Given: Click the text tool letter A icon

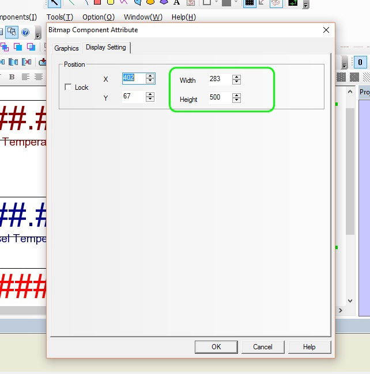Looking at the screenshot, I should pyautogui.click(x=177, y=2).
